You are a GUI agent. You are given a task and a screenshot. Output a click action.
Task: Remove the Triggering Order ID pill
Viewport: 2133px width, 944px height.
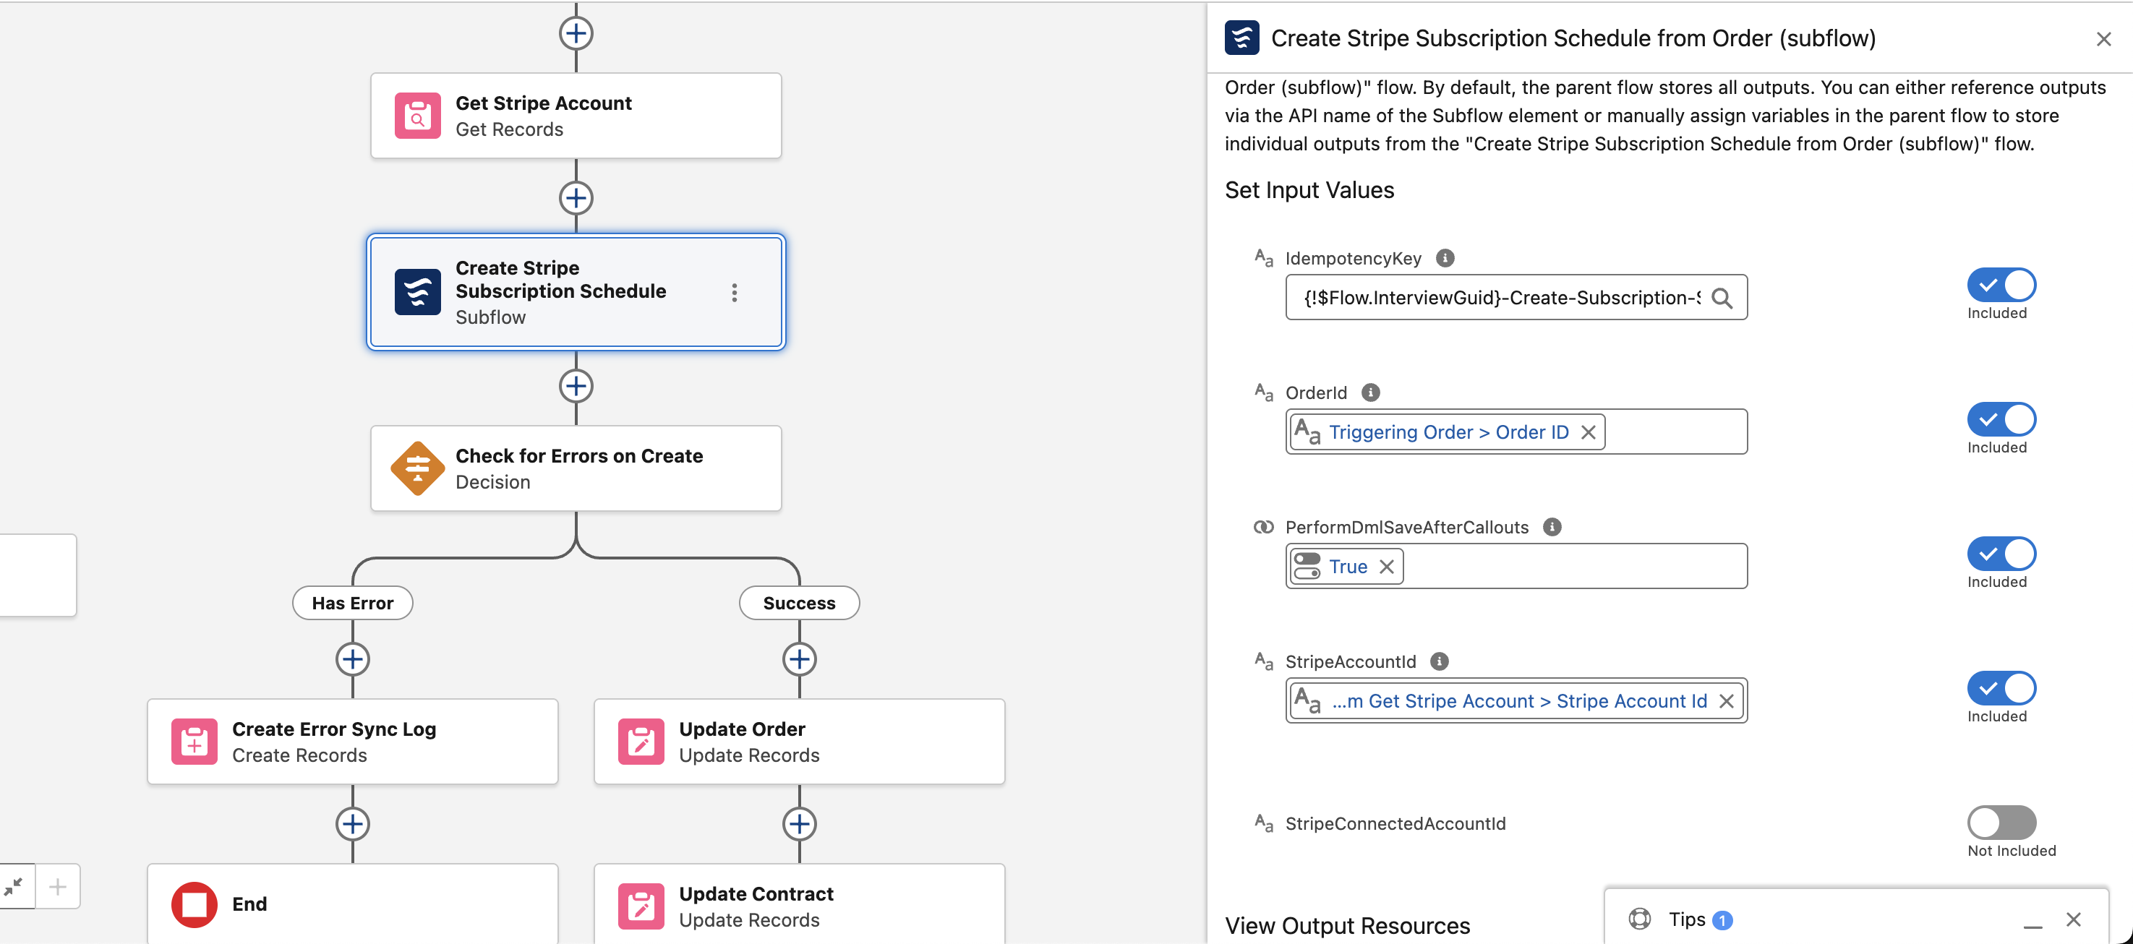tap(1588, 432)
